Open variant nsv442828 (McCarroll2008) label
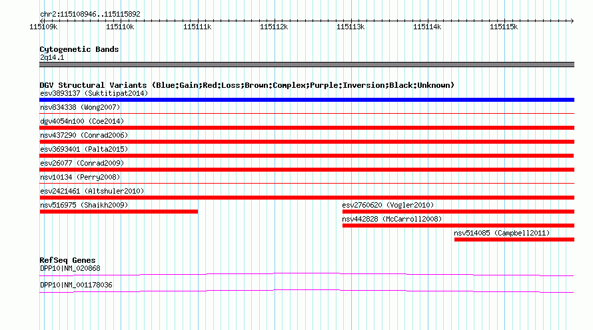 (392, 219)
